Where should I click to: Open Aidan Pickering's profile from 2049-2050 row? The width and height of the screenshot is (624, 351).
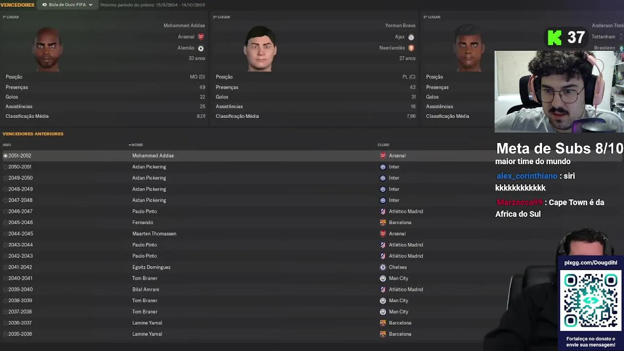[x=149, y=178]
